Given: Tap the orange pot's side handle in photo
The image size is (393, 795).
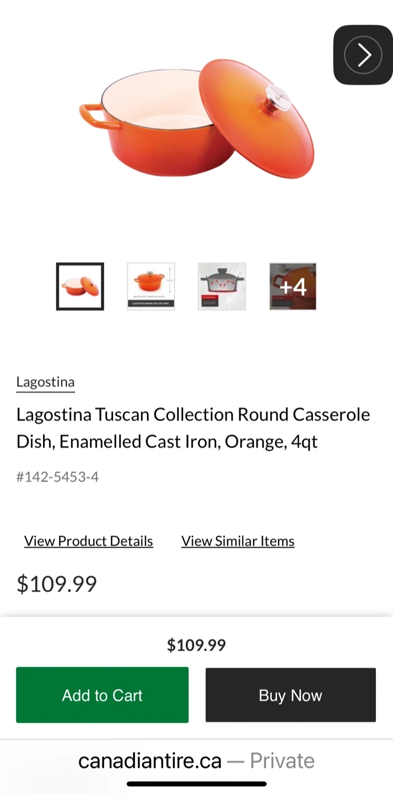Looking at the screenshot, I should (91, 115).
